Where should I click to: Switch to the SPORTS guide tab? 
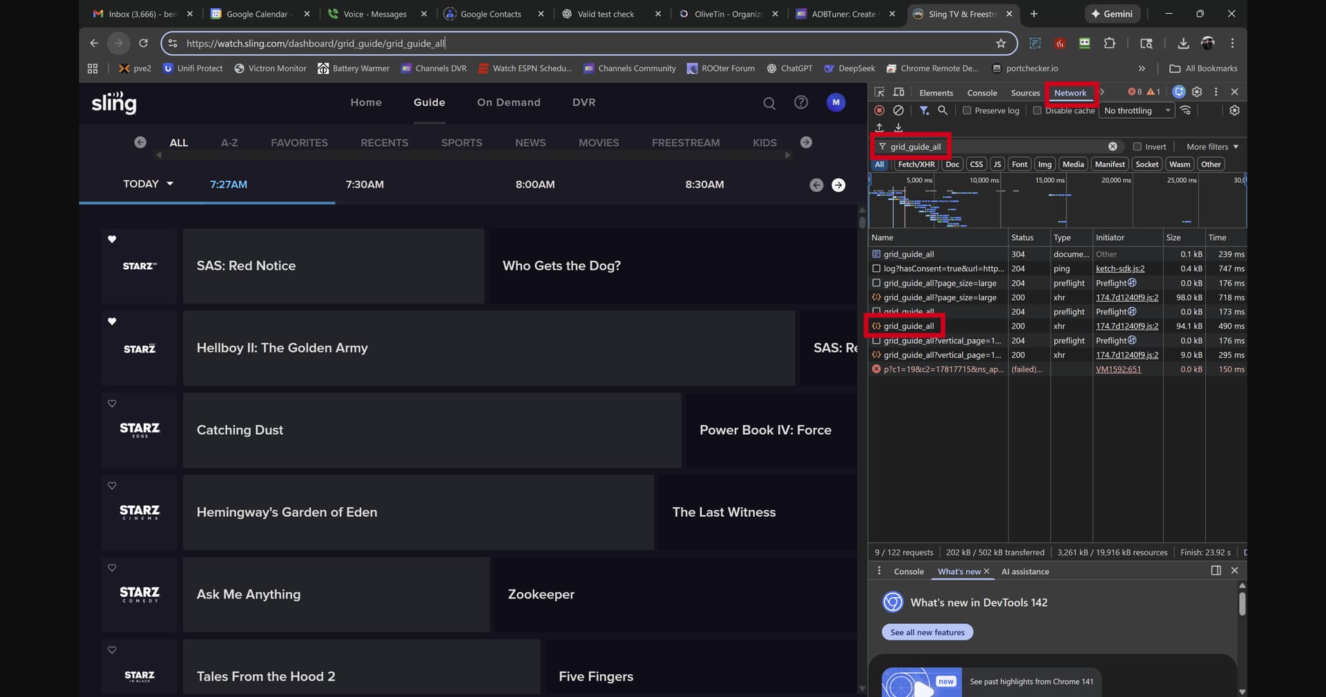(x=461, y=143)
